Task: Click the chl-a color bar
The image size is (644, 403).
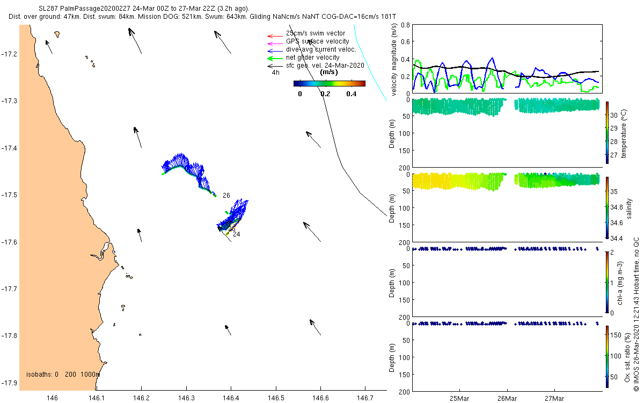Action: (607, 282)
